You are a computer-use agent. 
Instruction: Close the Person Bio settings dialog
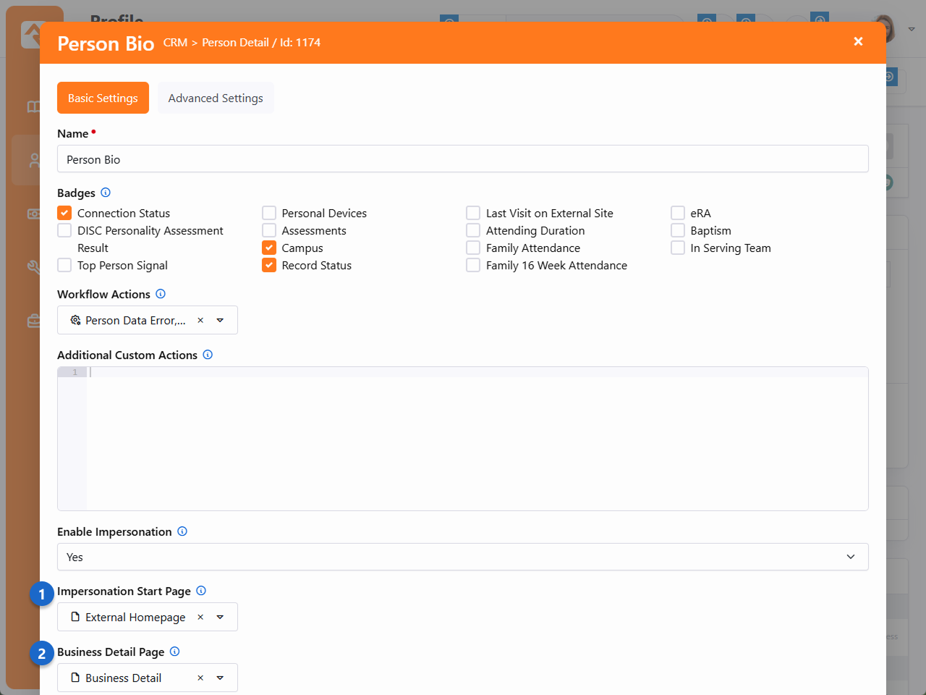[858, 42]
